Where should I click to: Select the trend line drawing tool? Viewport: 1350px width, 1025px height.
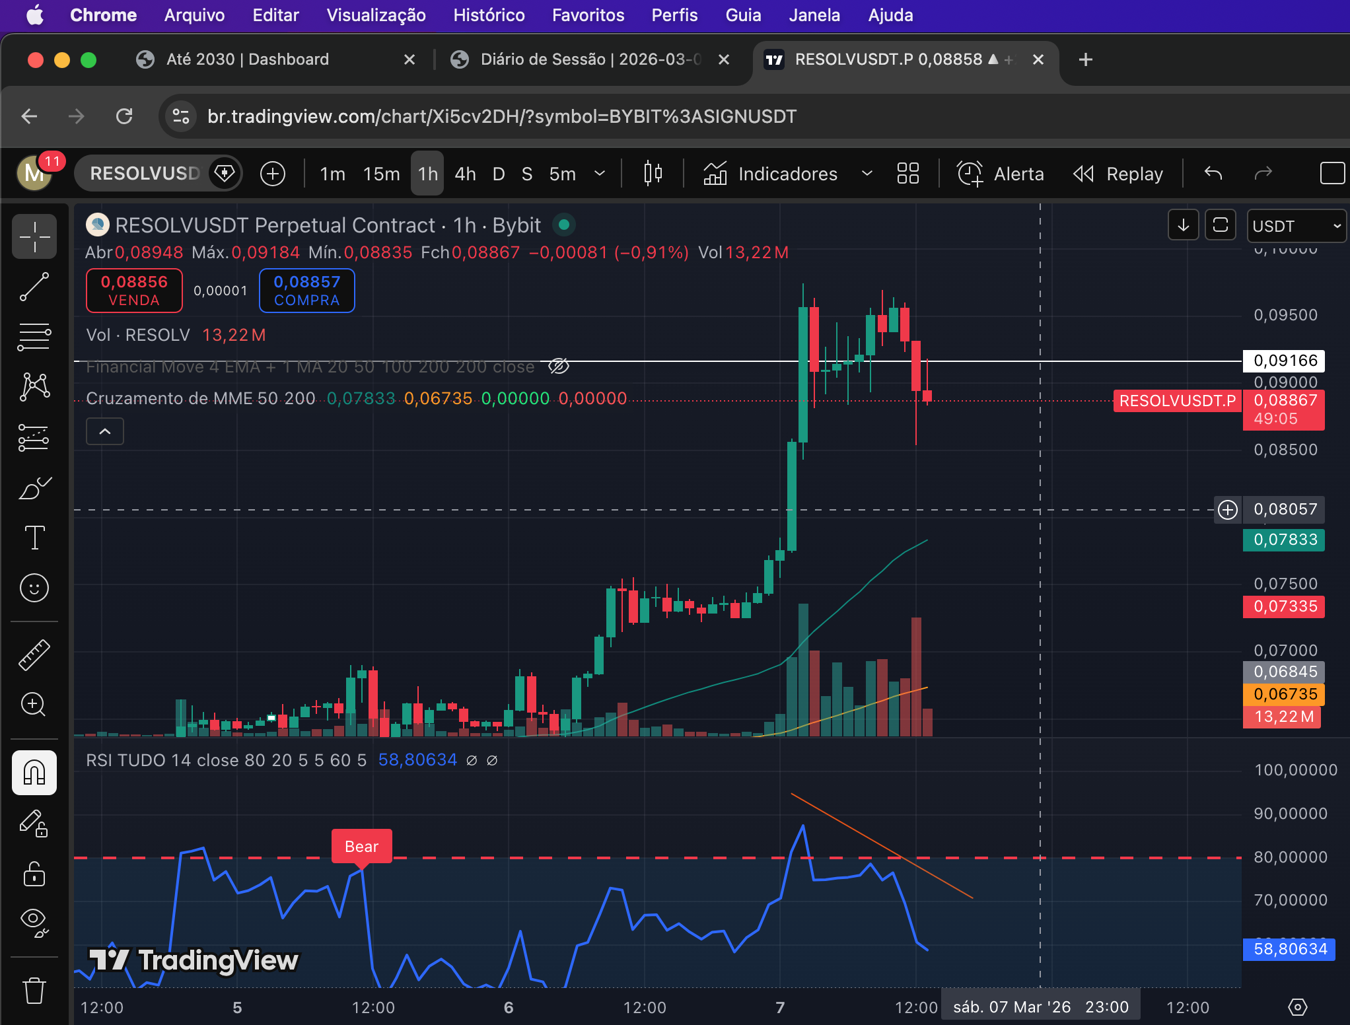(x=34, y=287)
